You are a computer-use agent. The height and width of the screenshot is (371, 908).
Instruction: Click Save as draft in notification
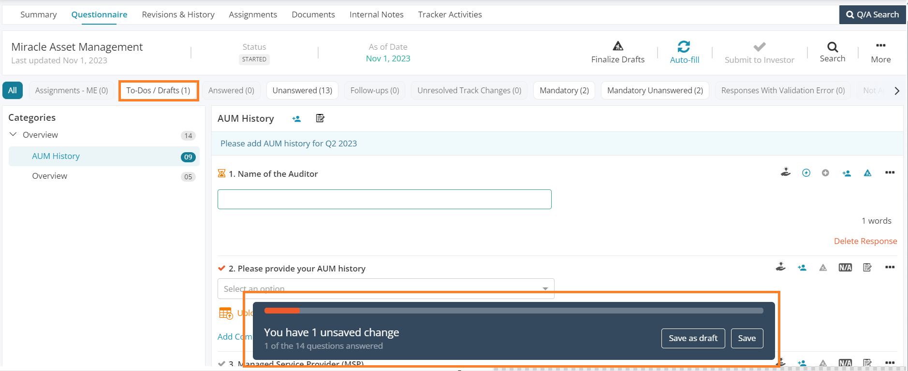693,338
